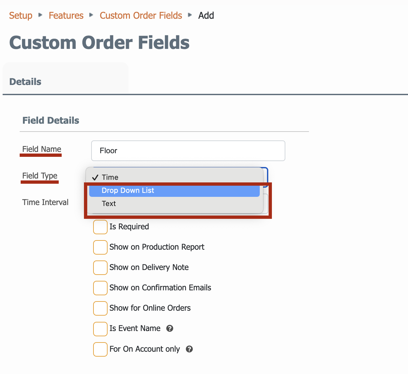Enable Show for Online Orders checkbox
This screenshot has width=408, height=374.
tap(100, 308)
